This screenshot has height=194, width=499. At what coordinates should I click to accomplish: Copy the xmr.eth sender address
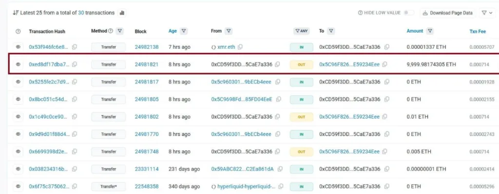(240, 47)
